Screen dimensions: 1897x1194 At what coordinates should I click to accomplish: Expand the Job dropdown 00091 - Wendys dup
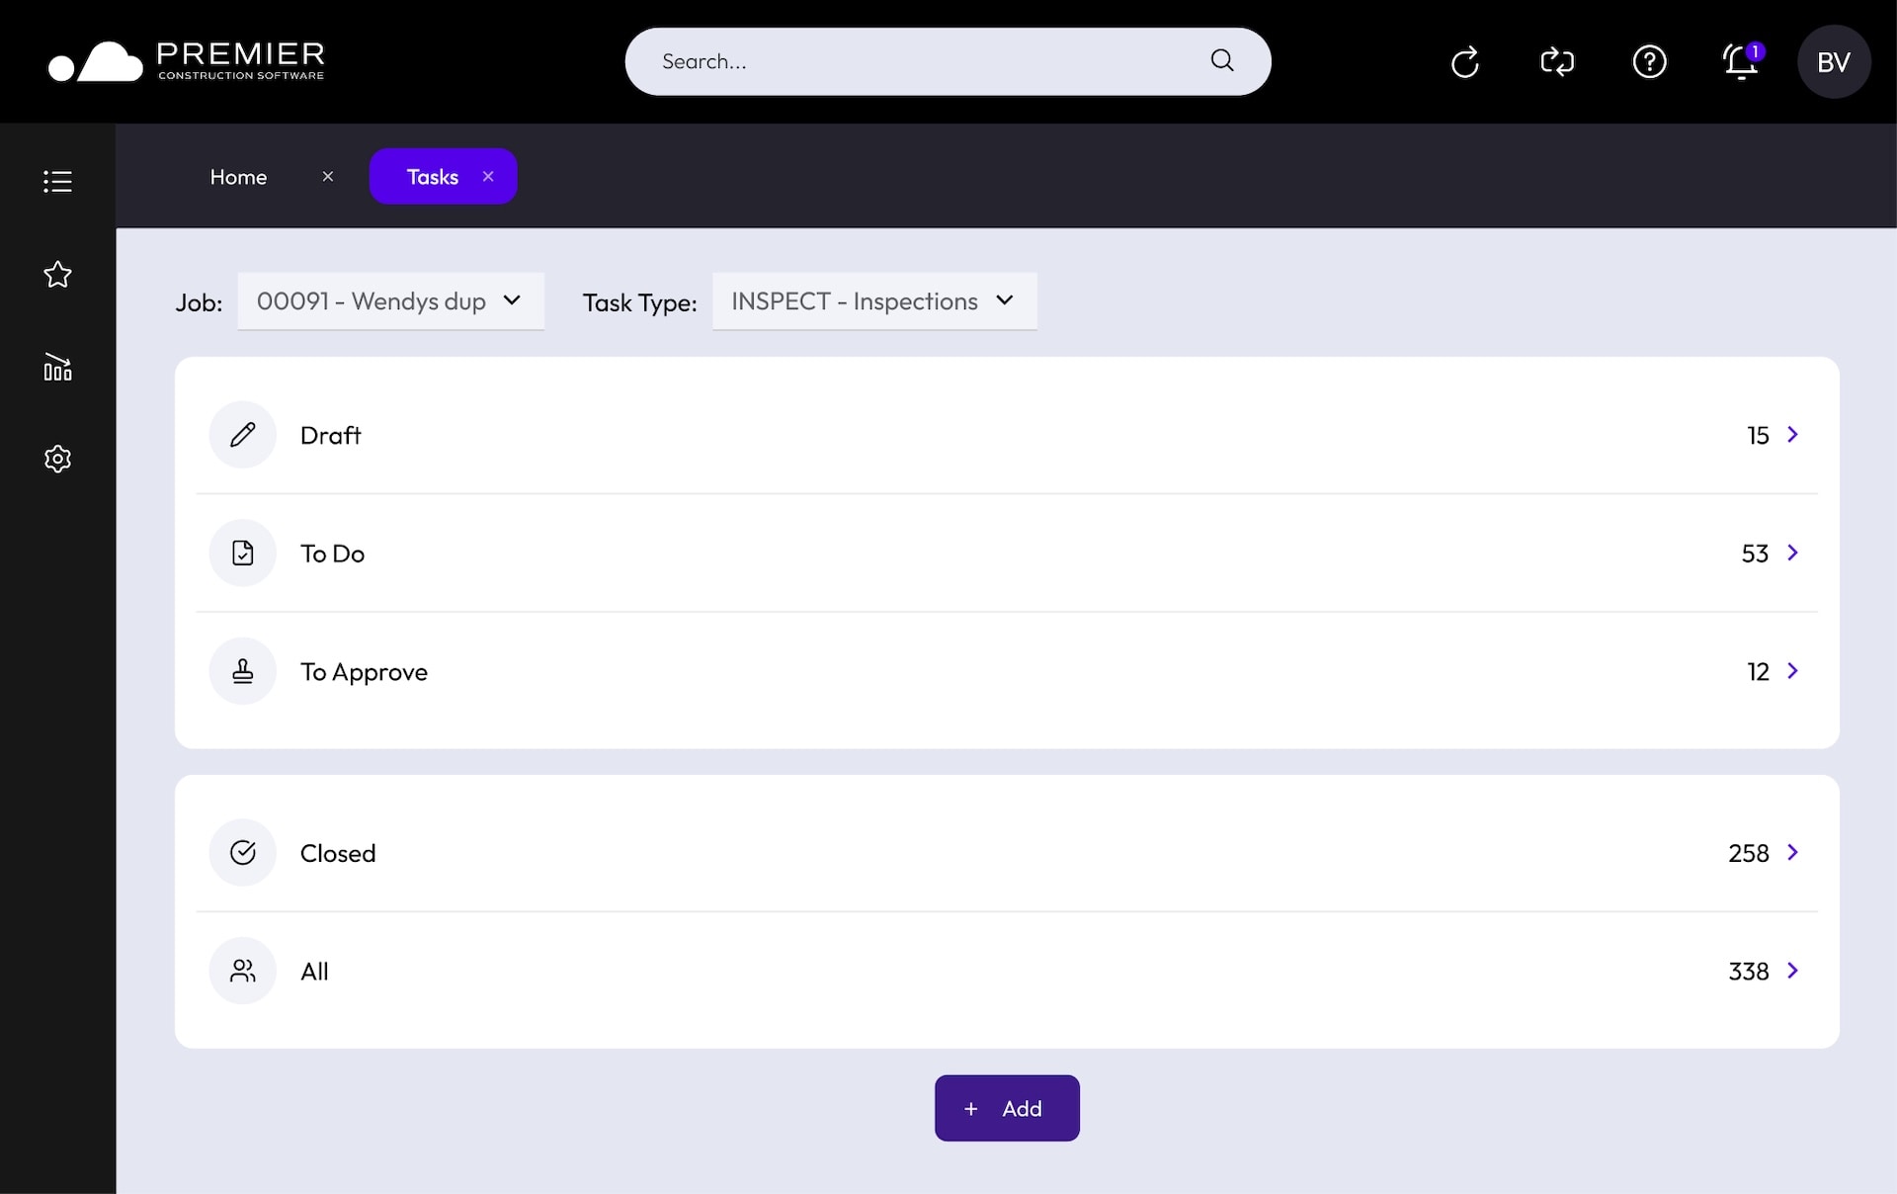click(390, 301)
